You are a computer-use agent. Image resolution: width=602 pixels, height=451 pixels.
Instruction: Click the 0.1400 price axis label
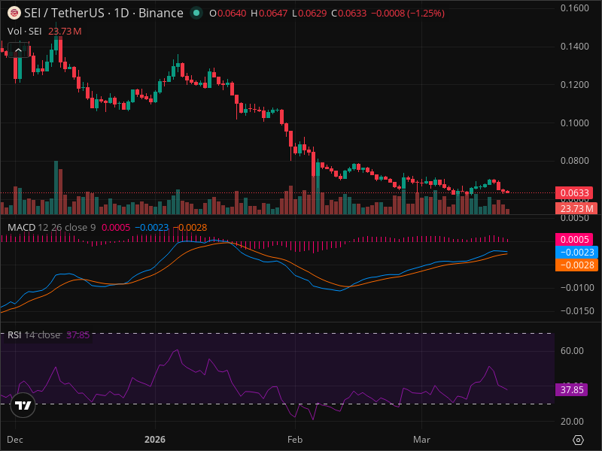[574, 47]
